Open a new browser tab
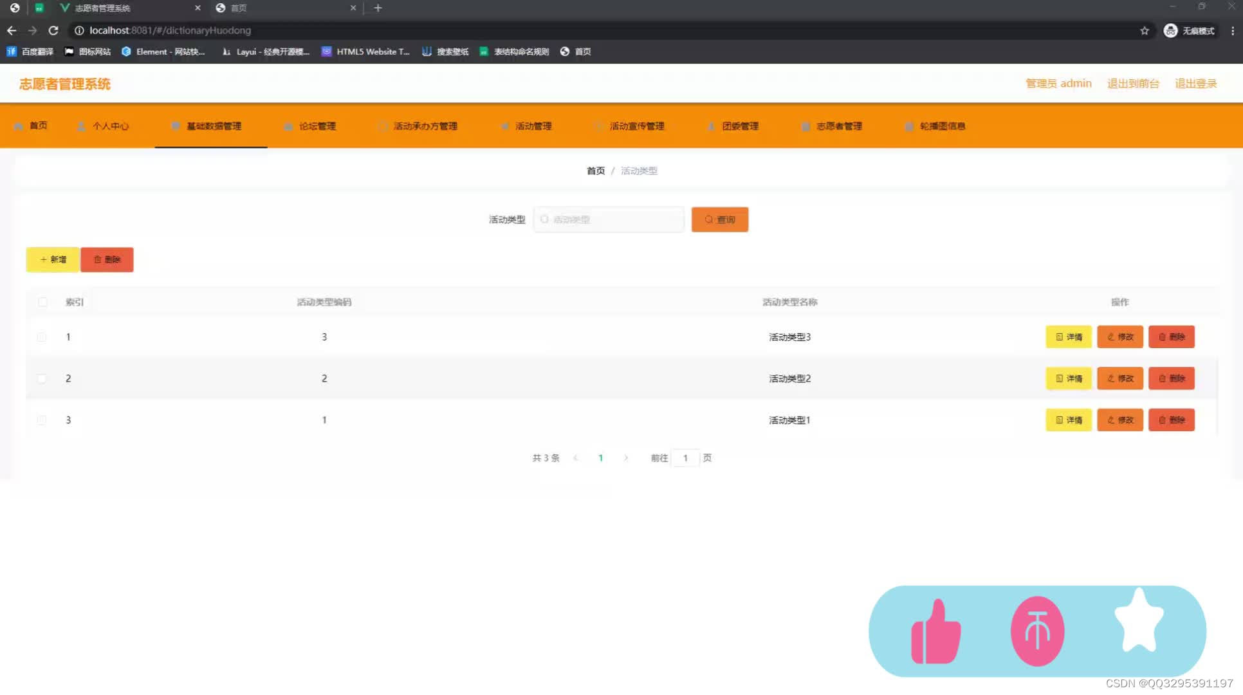Viewport: 1243px width, 695px height. (378, 8)
